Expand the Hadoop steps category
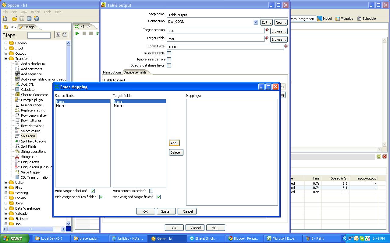Image resolution: width=390 pixels, height=243 pixels. [6, 43]
